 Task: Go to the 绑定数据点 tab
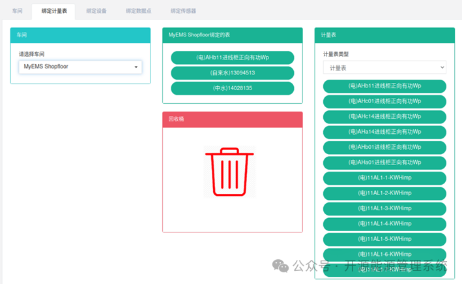(x=139, y=11)
